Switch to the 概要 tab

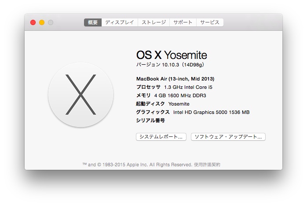93,22
